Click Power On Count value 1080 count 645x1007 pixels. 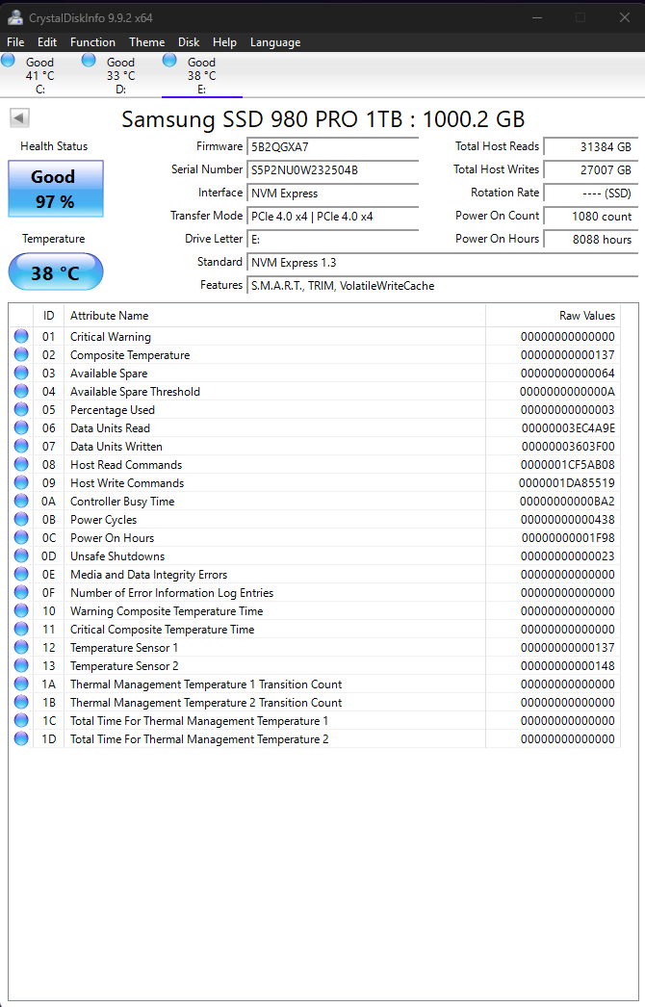(x=590, y=216)
